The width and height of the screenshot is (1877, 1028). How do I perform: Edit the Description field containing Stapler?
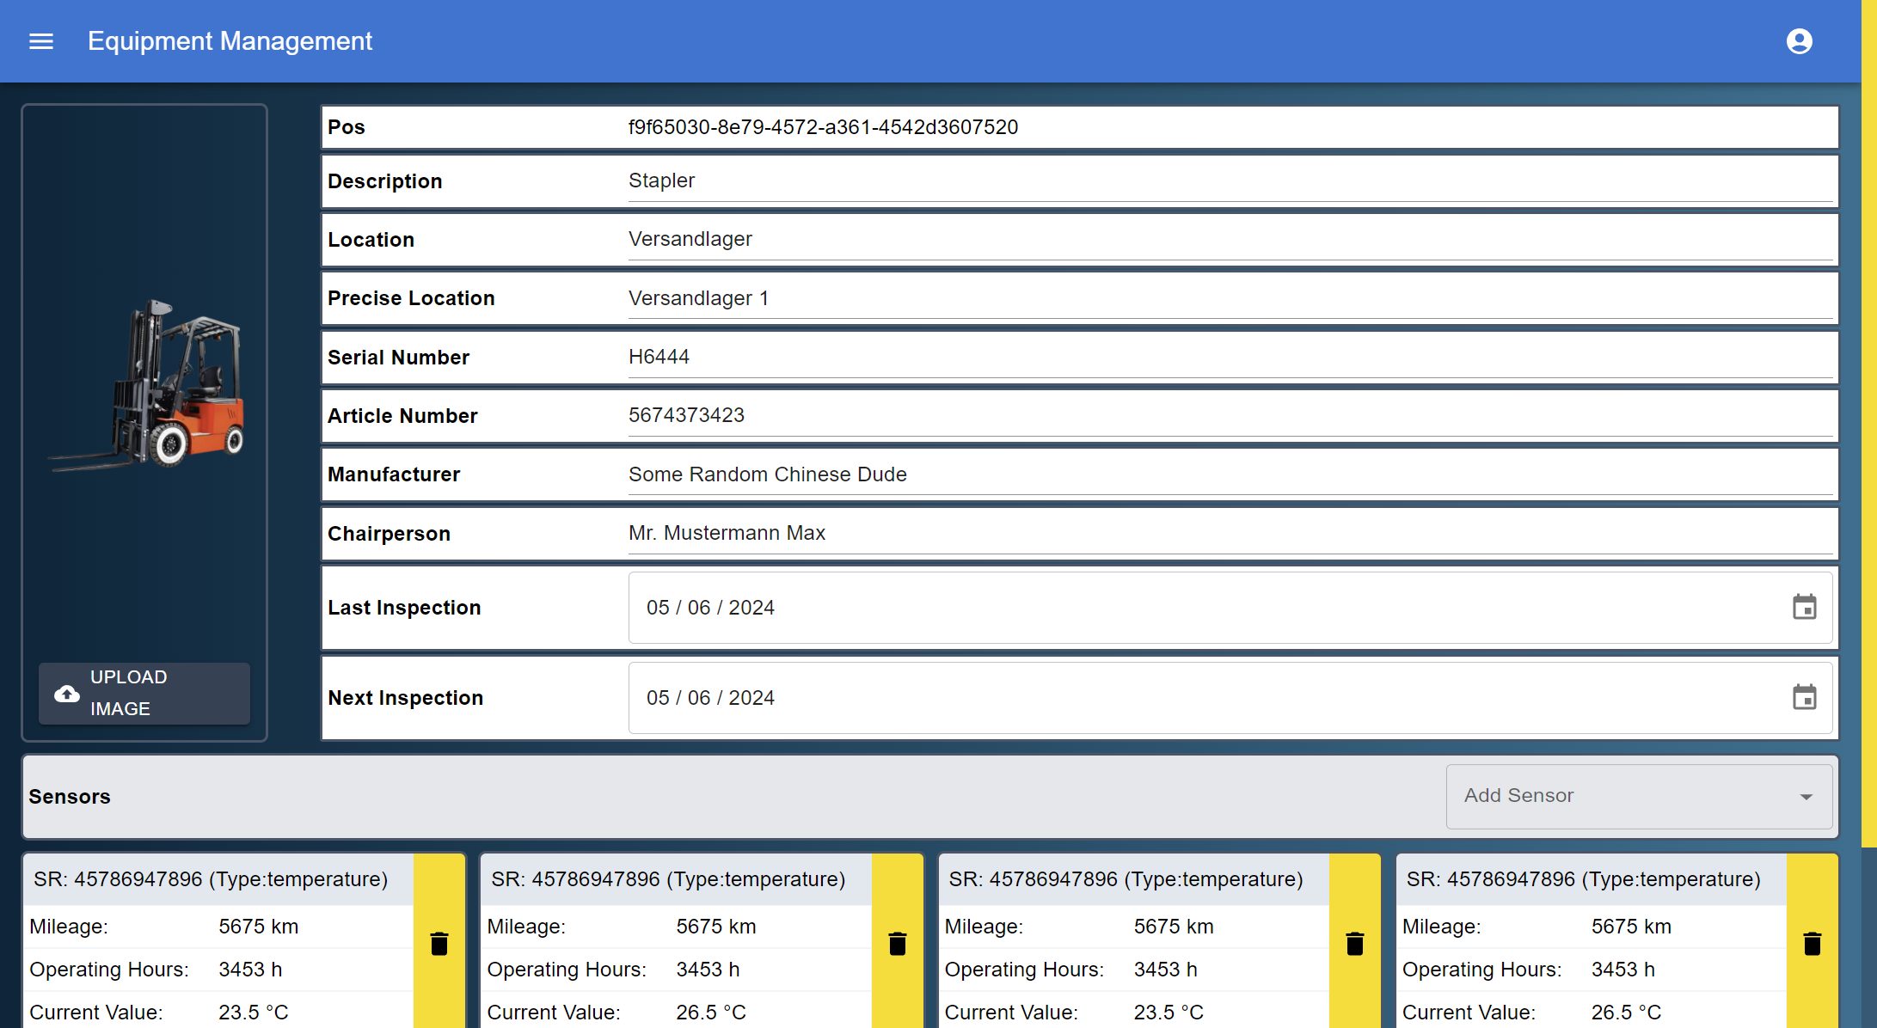click(1230, 181)
